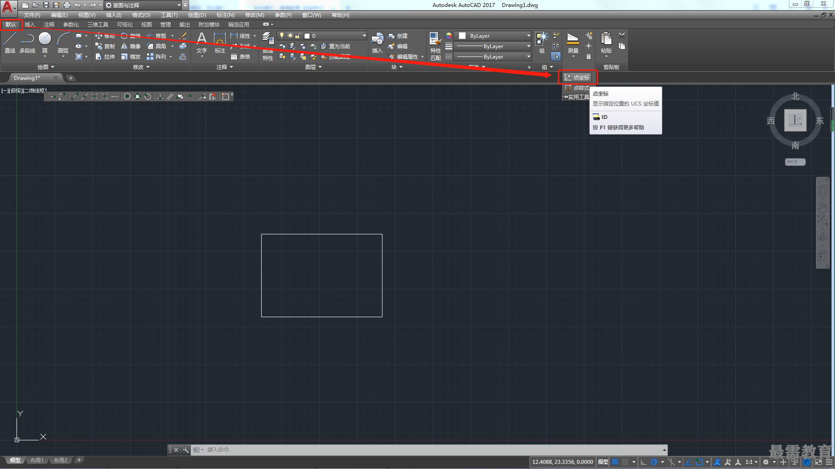Click the Rotate (旋转) tool
This screenshot has width=835, height=469.
tap(131, 36)
